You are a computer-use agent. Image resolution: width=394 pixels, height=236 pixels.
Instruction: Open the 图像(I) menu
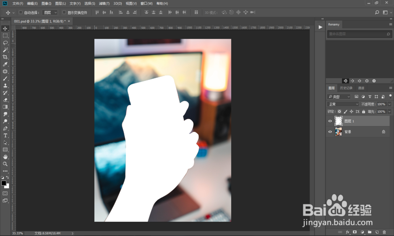(46, 4)
